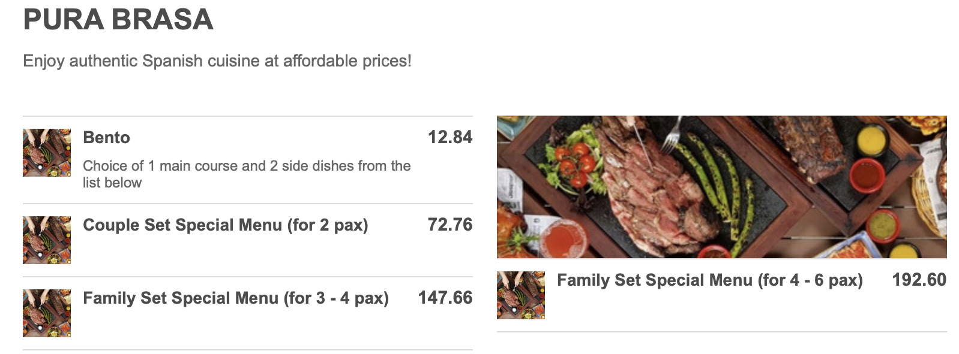Select Family Set Special Menu (for 4 - 6 pax)
Image resolution: width=959 pixels, height=354 pixels.
709,280
